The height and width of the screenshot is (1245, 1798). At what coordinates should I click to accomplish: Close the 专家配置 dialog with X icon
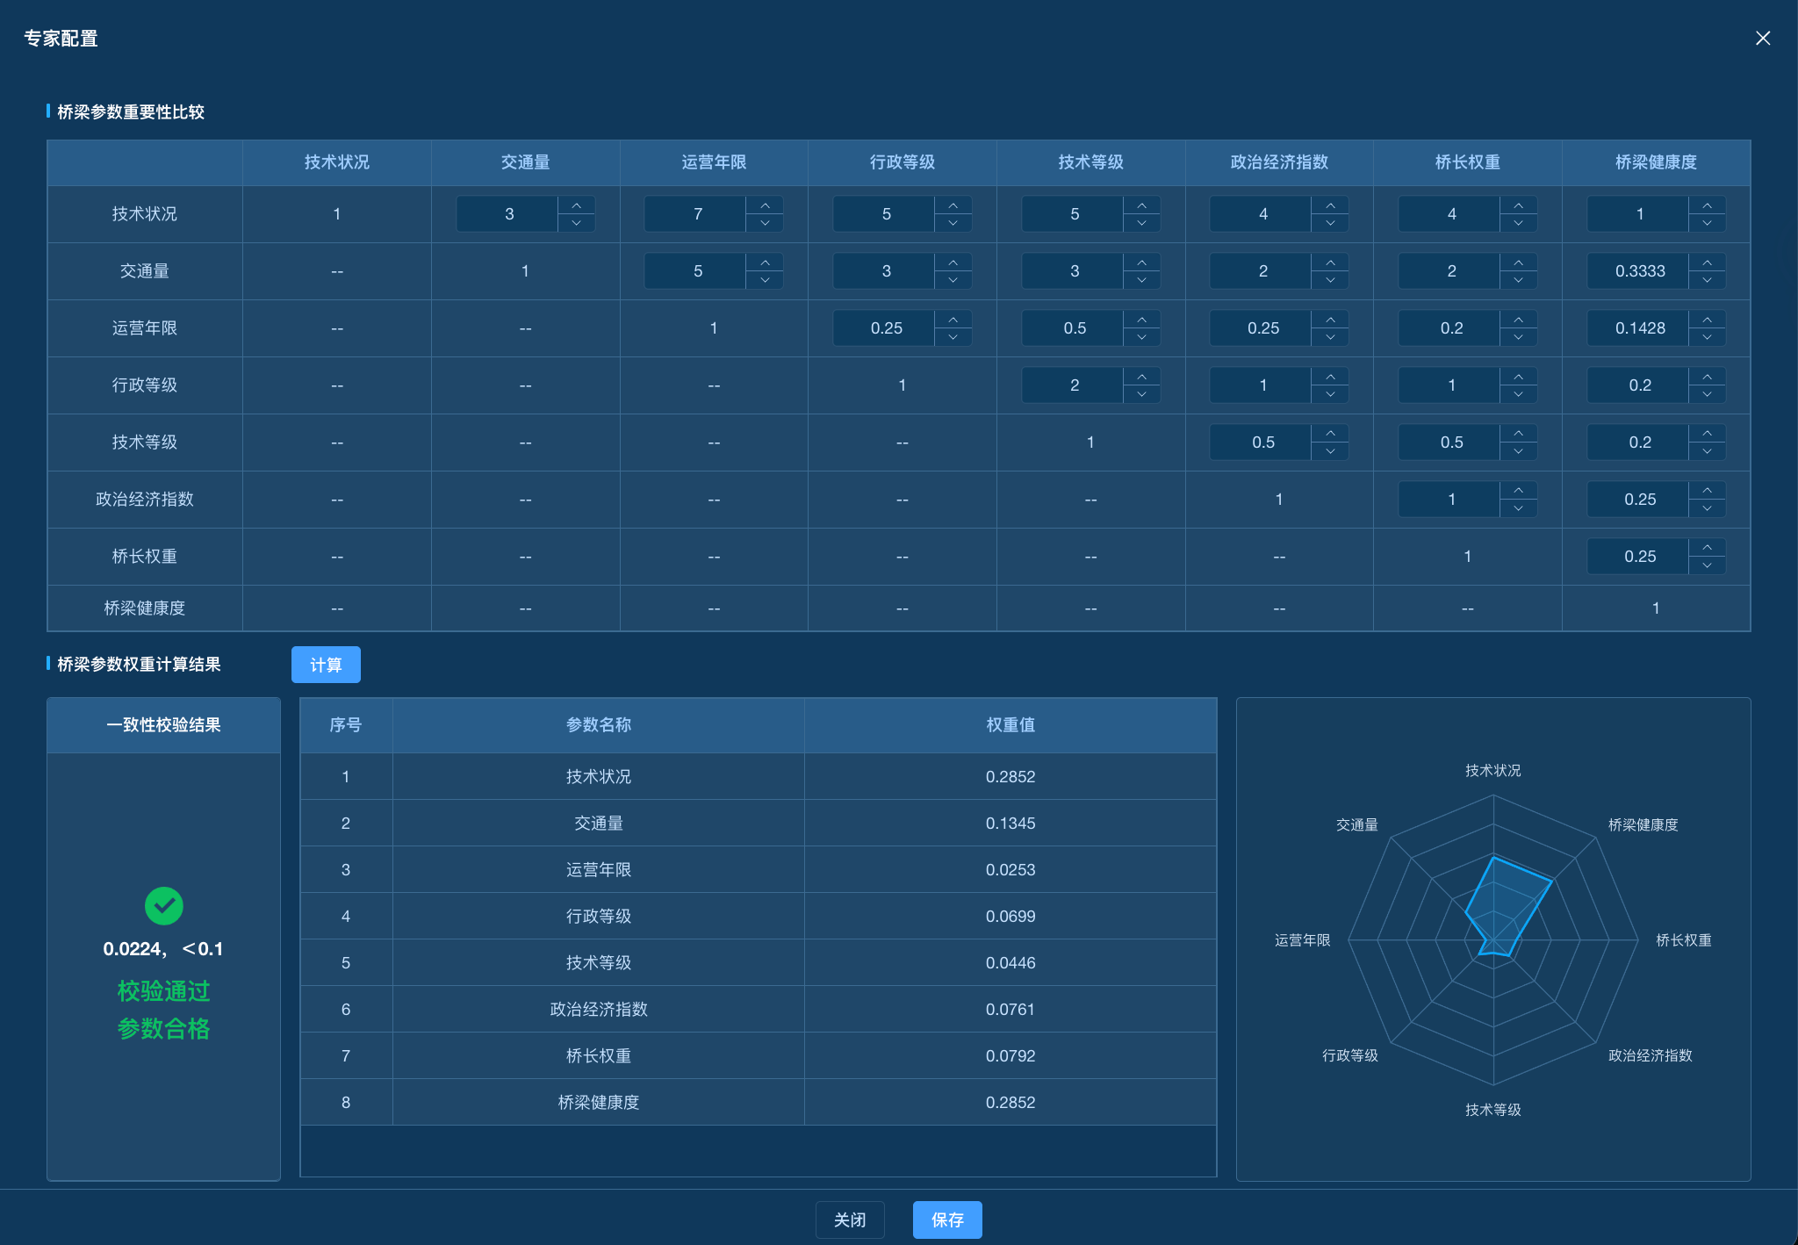pos(1762,39)
